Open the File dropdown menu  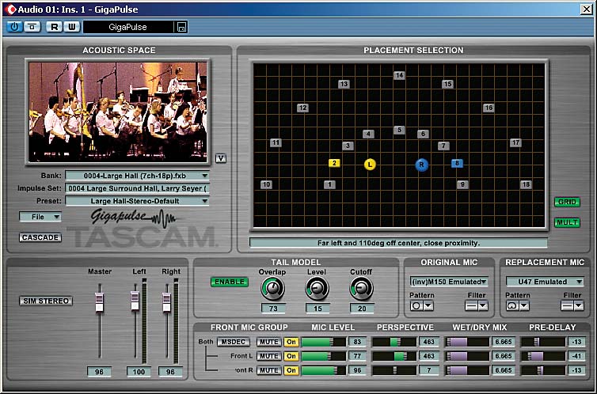point(40,217)
